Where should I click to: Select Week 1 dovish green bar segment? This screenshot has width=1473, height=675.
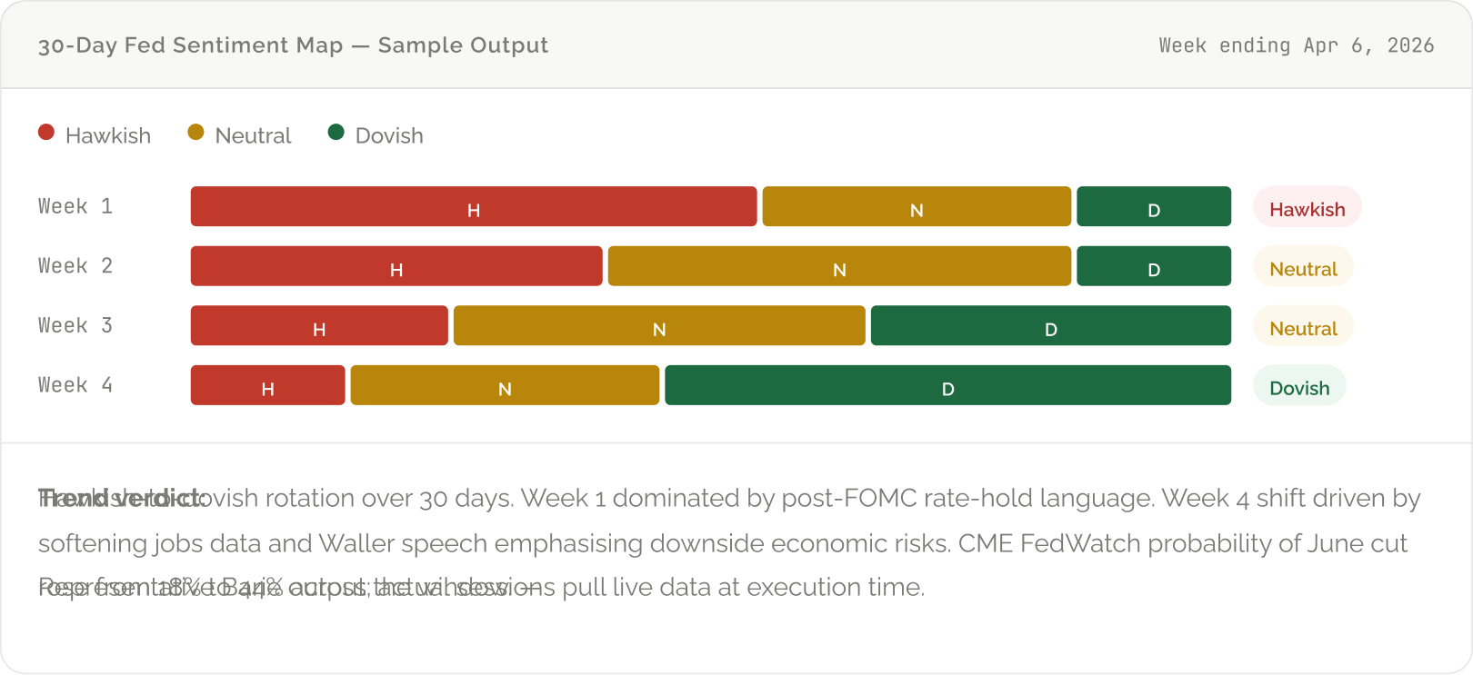(1153, 206)
